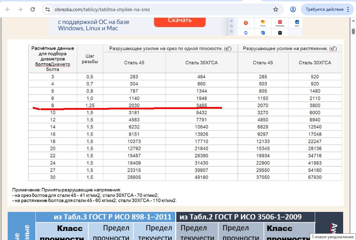This screenshot has height=240, width=356.
Task: Open the Календарь icon showing 23
Action: [x=280, y=23]
